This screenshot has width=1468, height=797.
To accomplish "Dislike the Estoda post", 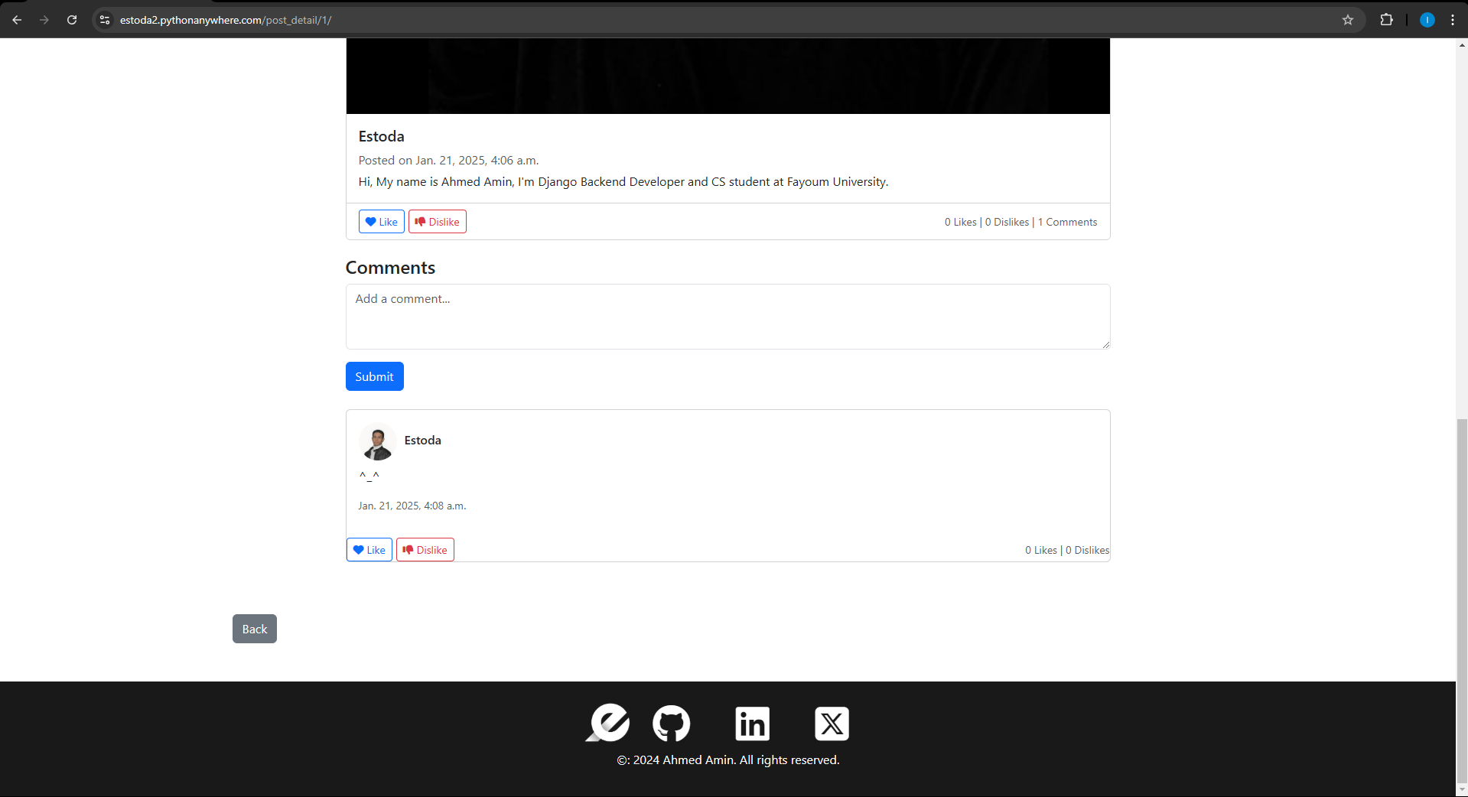I will coord(437,222).
